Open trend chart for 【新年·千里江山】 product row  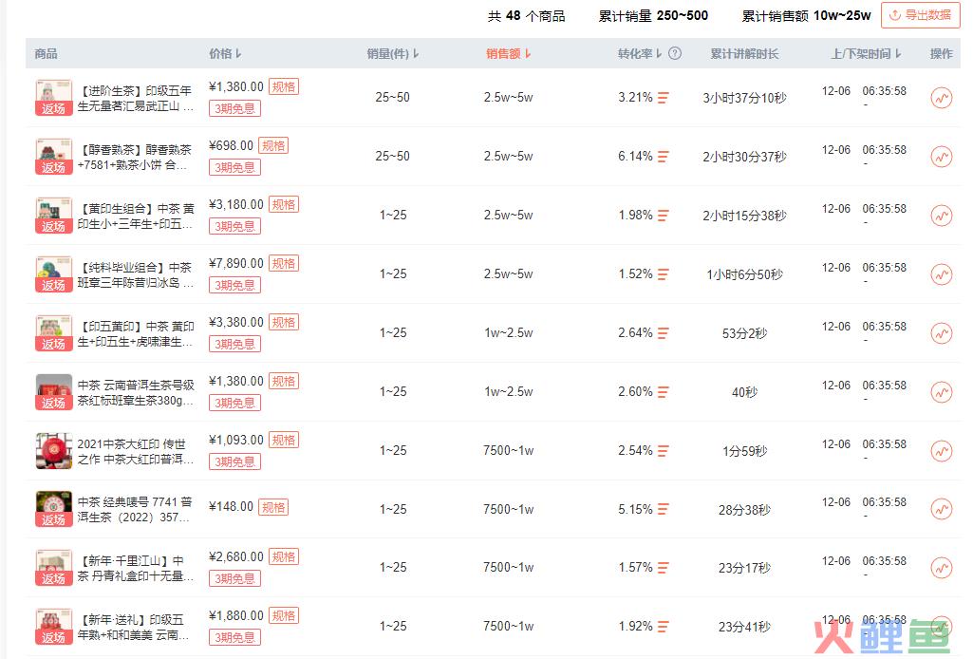pos(942,568)
